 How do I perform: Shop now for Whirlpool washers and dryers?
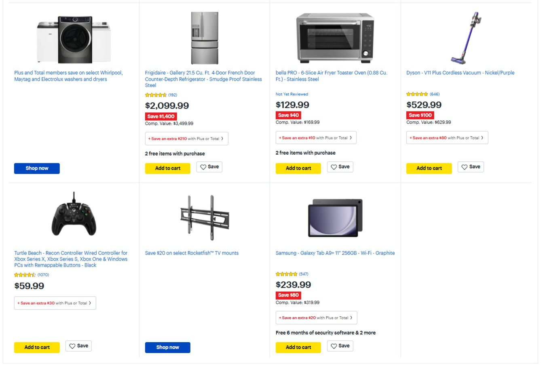point(37,168)
